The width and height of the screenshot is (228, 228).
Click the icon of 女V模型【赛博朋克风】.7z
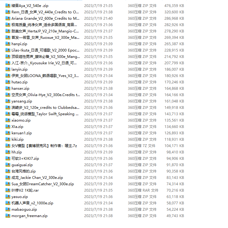pos(8,146)
